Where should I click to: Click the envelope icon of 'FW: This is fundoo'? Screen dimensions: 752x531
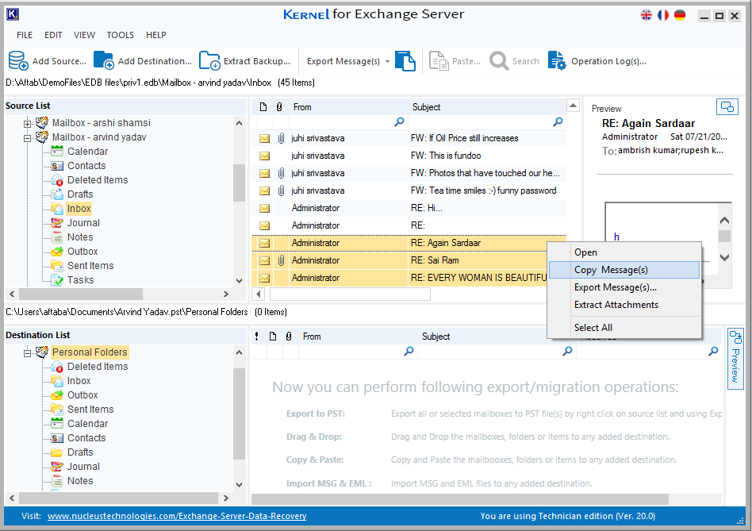point(264,156)
